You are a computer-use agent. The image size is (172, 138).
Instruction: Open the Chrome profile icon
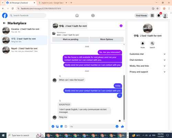click(x=164, y=8)
